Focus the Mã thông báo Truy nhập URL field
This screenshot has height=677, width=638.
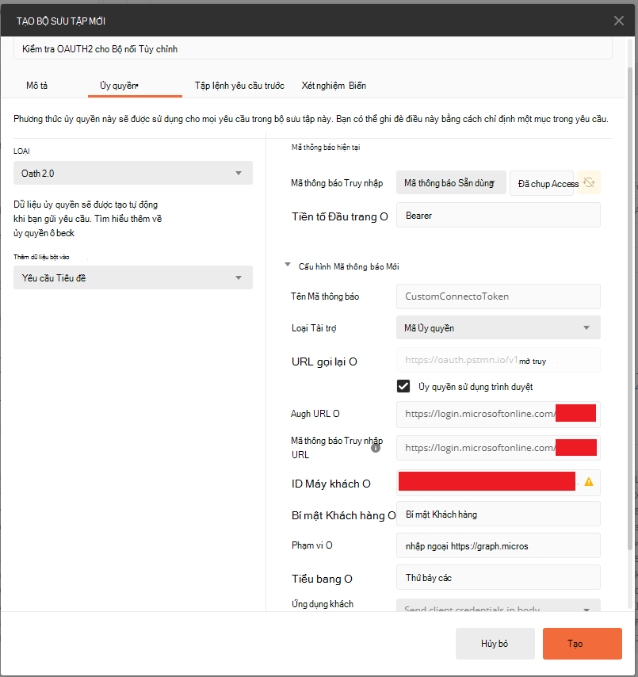coord(499,448)
